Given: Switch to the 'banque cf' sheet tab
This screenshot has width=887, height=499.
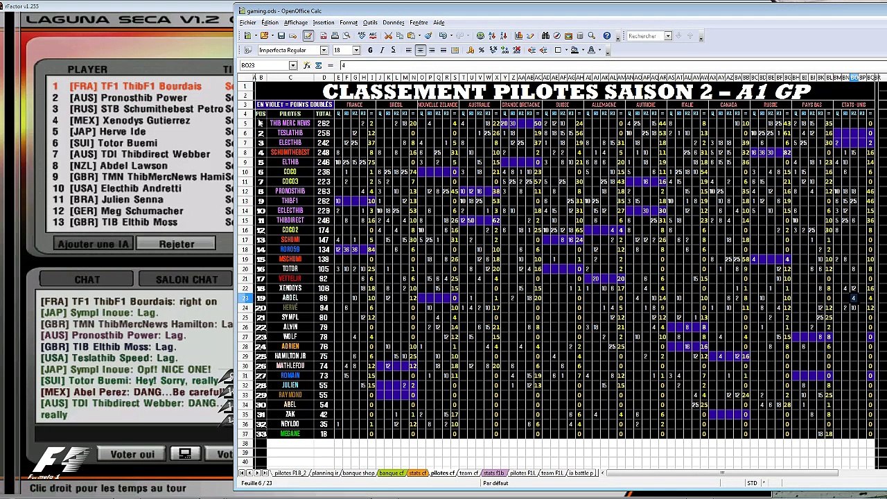Looking at the screenshot, I should click(x=392, y=473).
